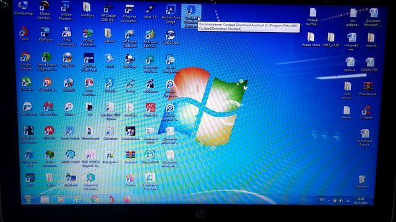
Task: Select the windows folder on desktop
Action: pos(87,9)
